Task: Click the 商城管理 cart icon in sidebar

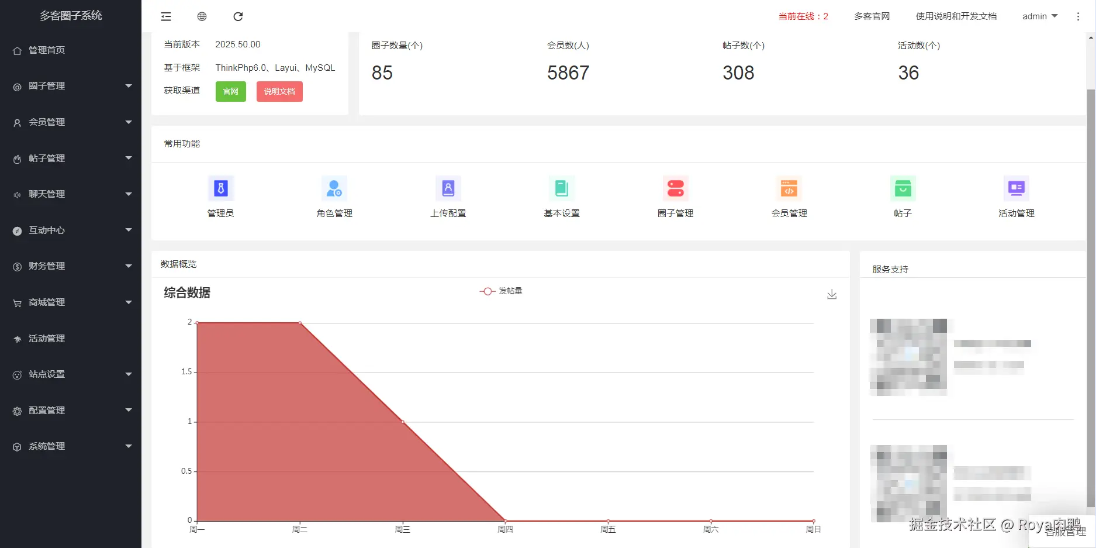Action: 18,303
